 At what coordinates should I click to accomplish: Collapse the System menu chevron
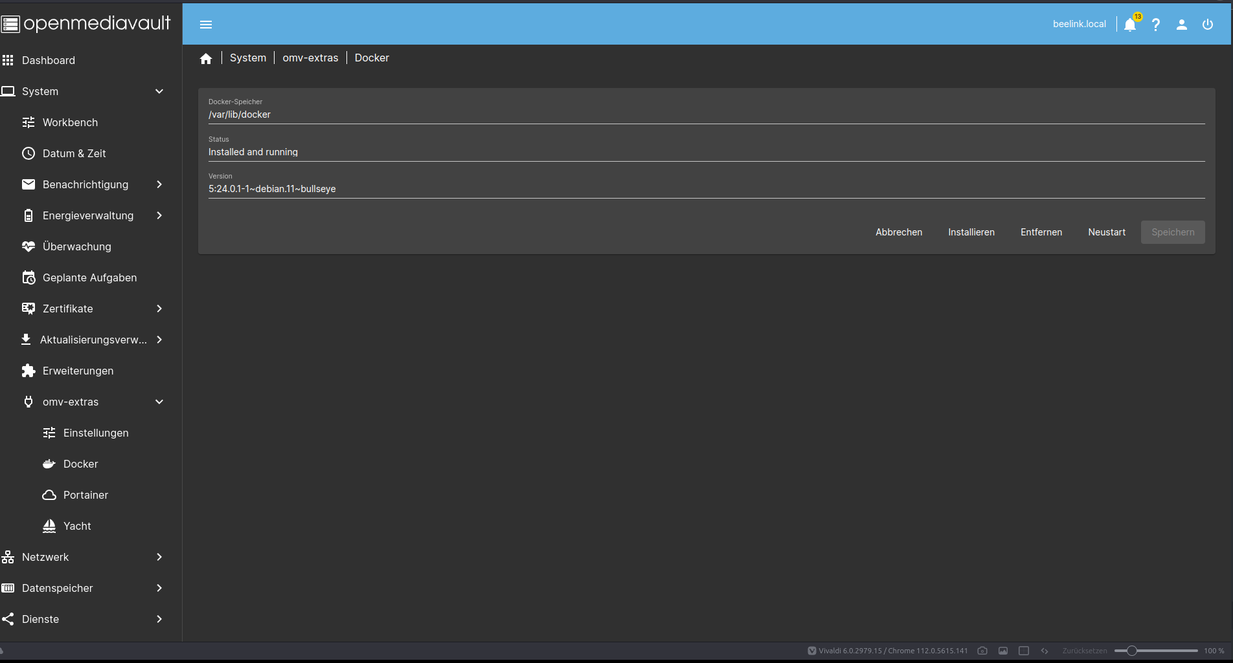[159, 91]
